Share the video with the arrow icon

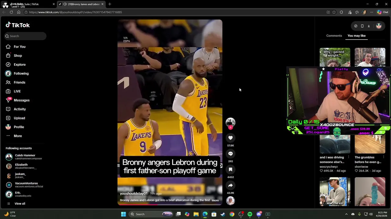tap(230, 185)
